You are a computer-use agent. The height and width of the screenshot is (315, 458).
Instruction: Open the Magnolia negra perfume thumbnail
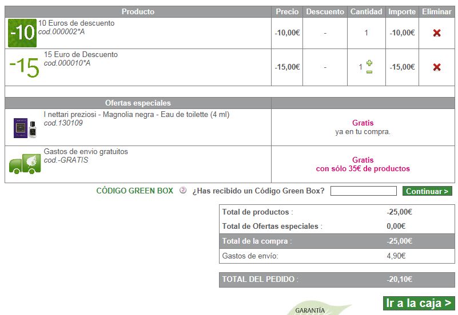pyautogui.click(x=25, y=128)
